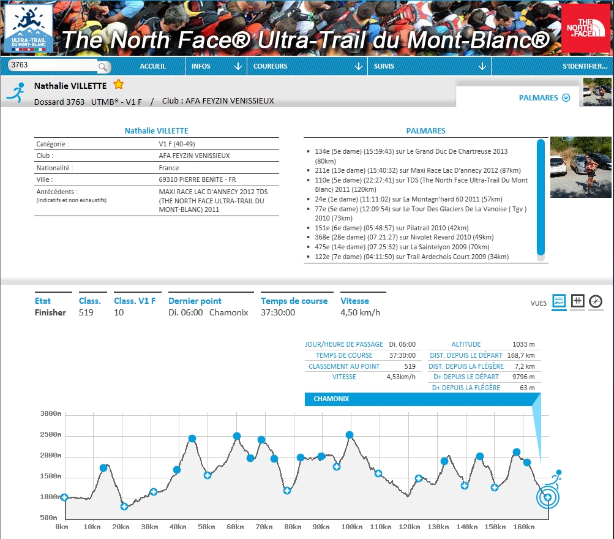This screenshot has height=539, width=614.
Task: Open the ACCUEIL menu item
Action: pos(152,66)
